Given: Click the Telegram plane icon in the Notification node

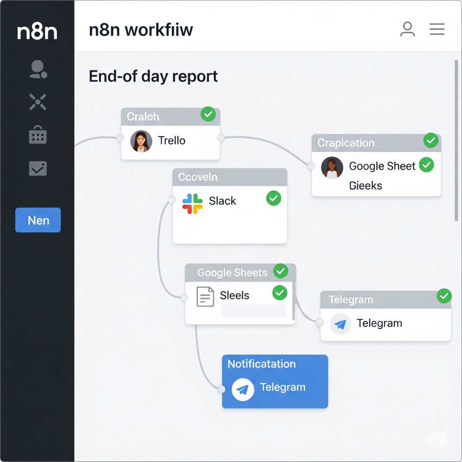Looking at the screenshot, I should (x=242, y=389).
